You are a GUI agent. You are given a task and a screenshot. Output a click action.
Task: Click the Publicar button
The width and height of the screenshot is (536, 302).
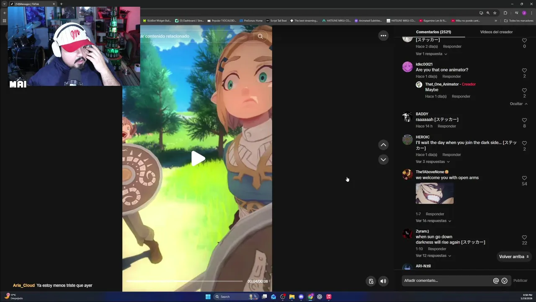pyautogui.click(x=521, y=281)
